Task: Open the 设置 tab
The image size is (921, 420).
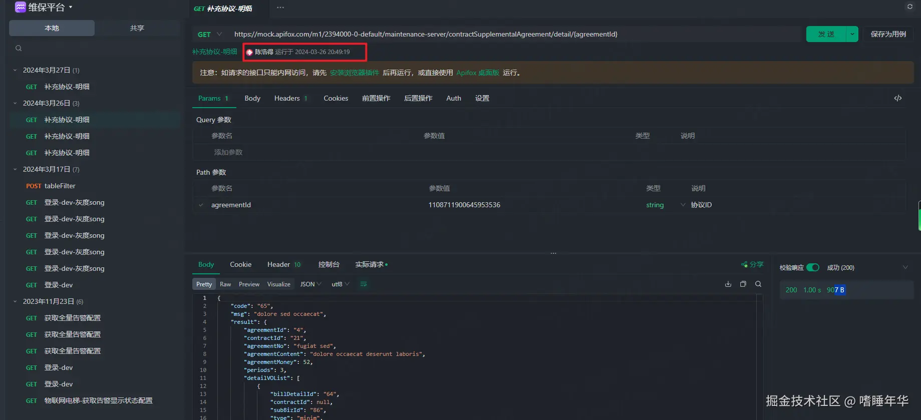Action: click(x=482, y=98)
